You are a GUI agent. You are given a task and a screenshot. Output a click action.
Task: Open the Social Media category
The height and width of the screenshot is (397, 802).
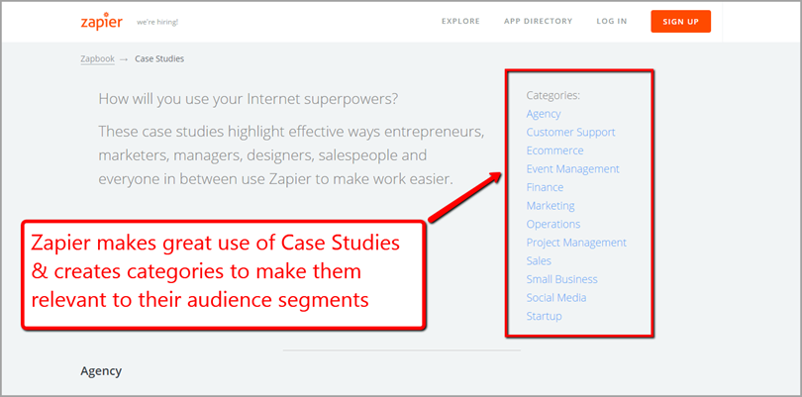pos(556,298)
